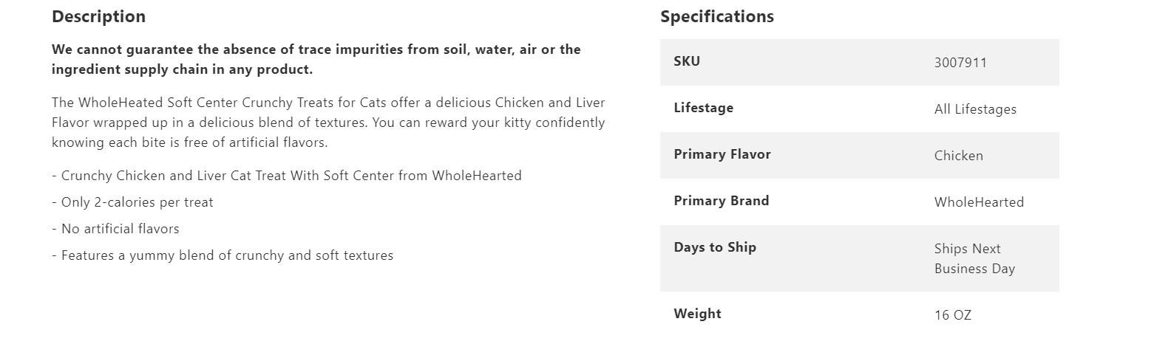Screen dimensions: 1174x358
Task: Click the Ships Next Business Day value
Action: pyautogui.click(x=974, y=258)
